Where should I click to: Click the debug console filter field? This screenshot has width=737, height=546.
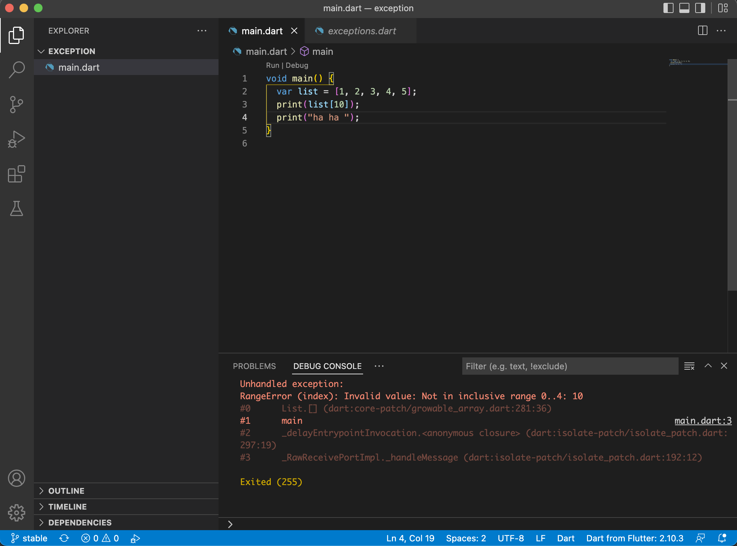570,366
